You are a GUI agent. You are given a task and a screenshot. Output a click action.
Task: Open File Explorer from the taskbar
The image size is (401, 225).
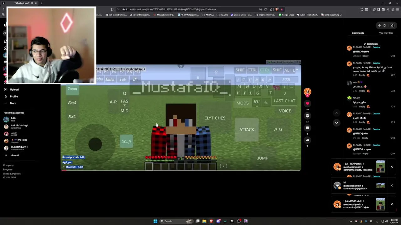click(x=204, y=221)
